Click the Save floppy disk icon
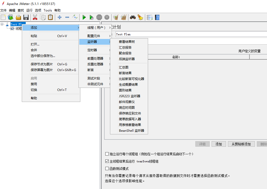267x189 pixels. point(26,17)
